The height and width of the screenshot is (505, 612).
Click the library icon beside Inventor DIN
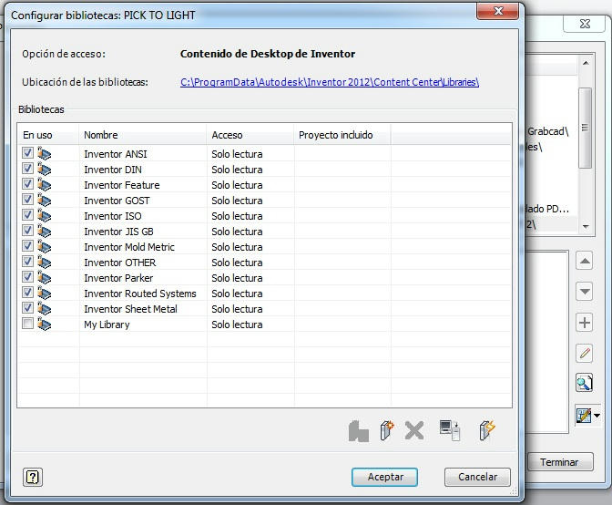coord(44,170)
